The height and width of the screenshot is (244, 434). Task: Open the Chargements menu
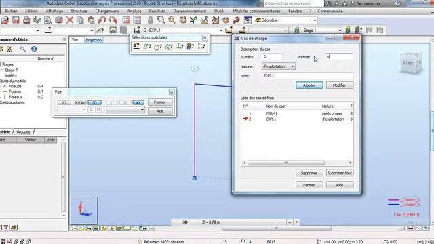pyautogui.click(x=107, y=11)
